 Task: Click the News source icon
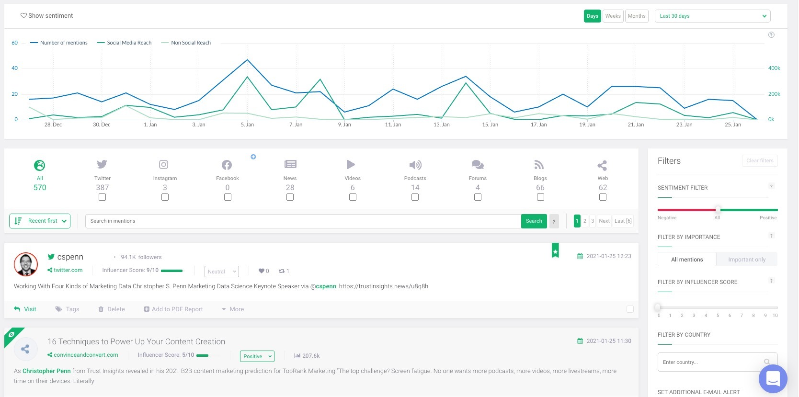click(290, 164)
